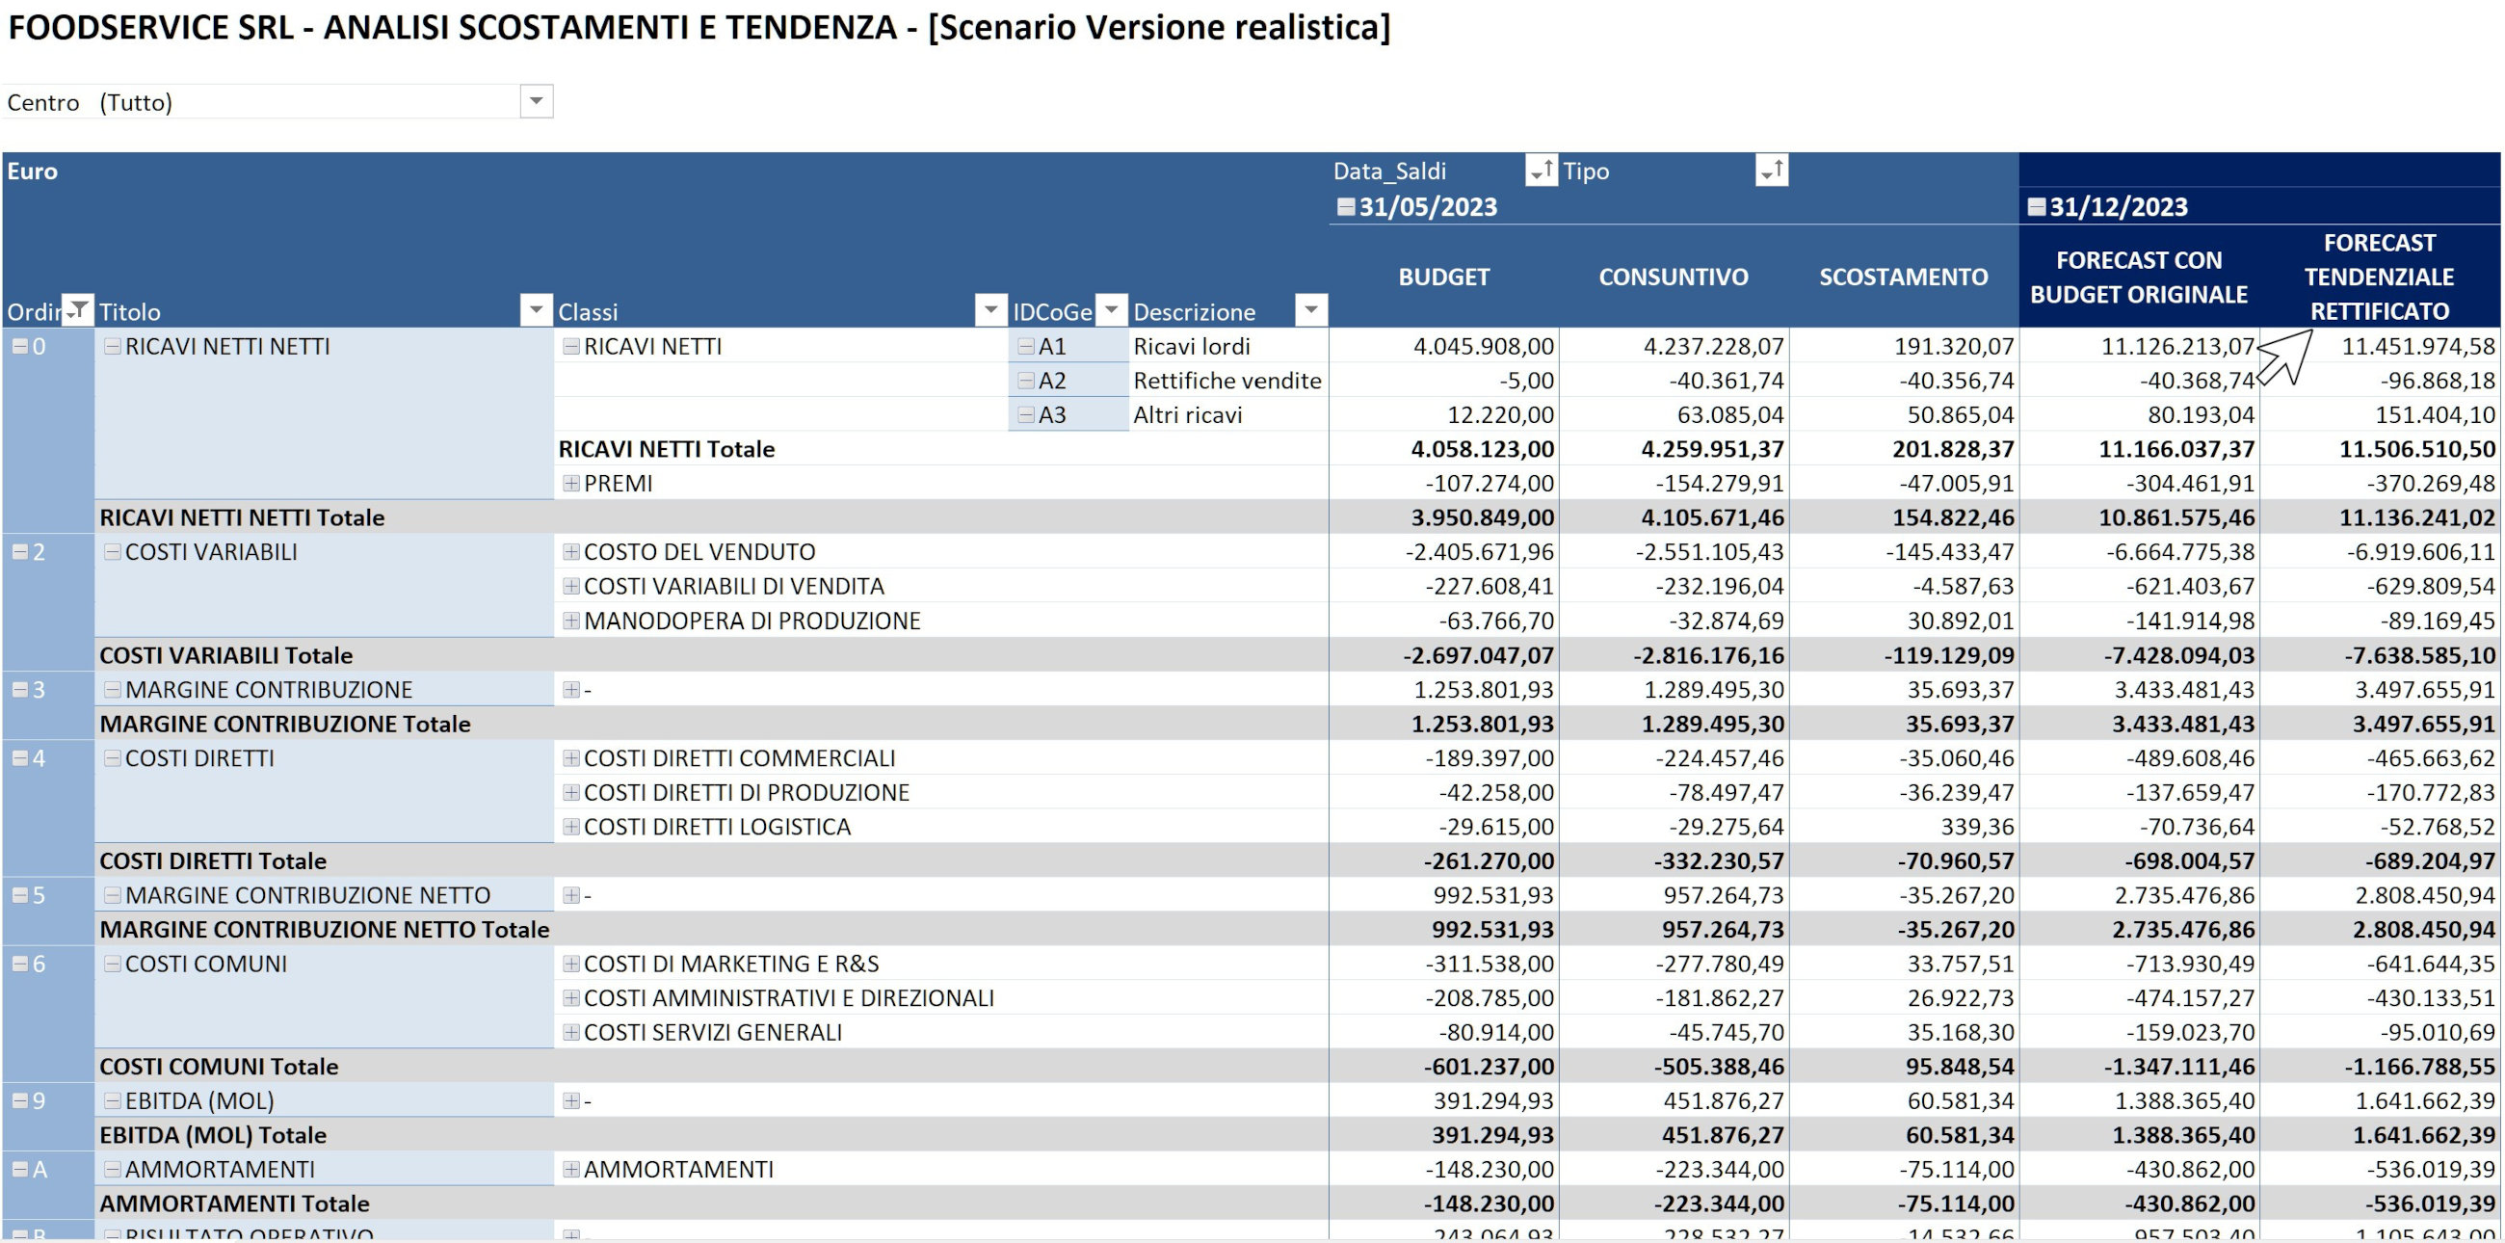Open the Centro filter dropdown
Viewport: 2505px width, 1243px height.
click(536, 101)
